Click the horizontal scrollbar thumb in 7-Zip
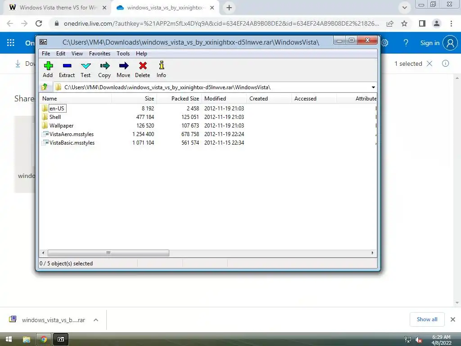This screenshot has width=461, height=346. [108, 253]
